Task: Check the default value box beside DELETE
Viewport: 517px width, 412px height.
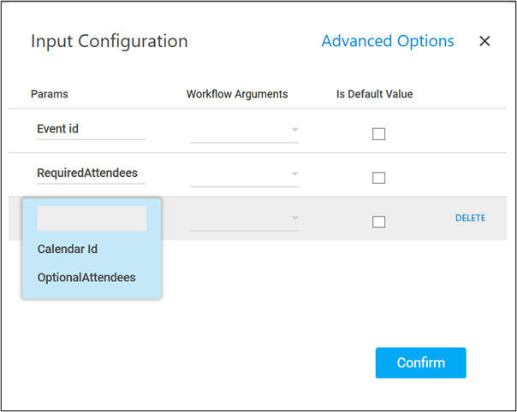Action: 378,222
